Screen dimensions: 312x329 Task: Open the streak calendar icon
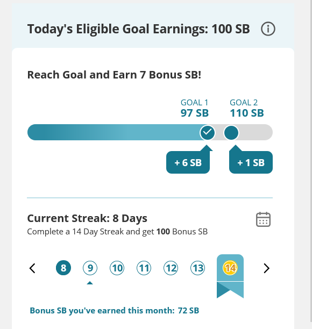pyautogui.click(x=263, y=219)
